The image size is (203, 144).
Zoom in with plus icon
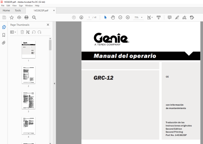pyautogui.click(x=128, y=17)
